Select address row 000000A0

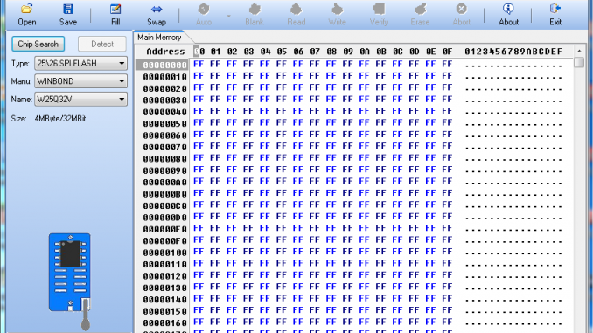tap(165, 182)
